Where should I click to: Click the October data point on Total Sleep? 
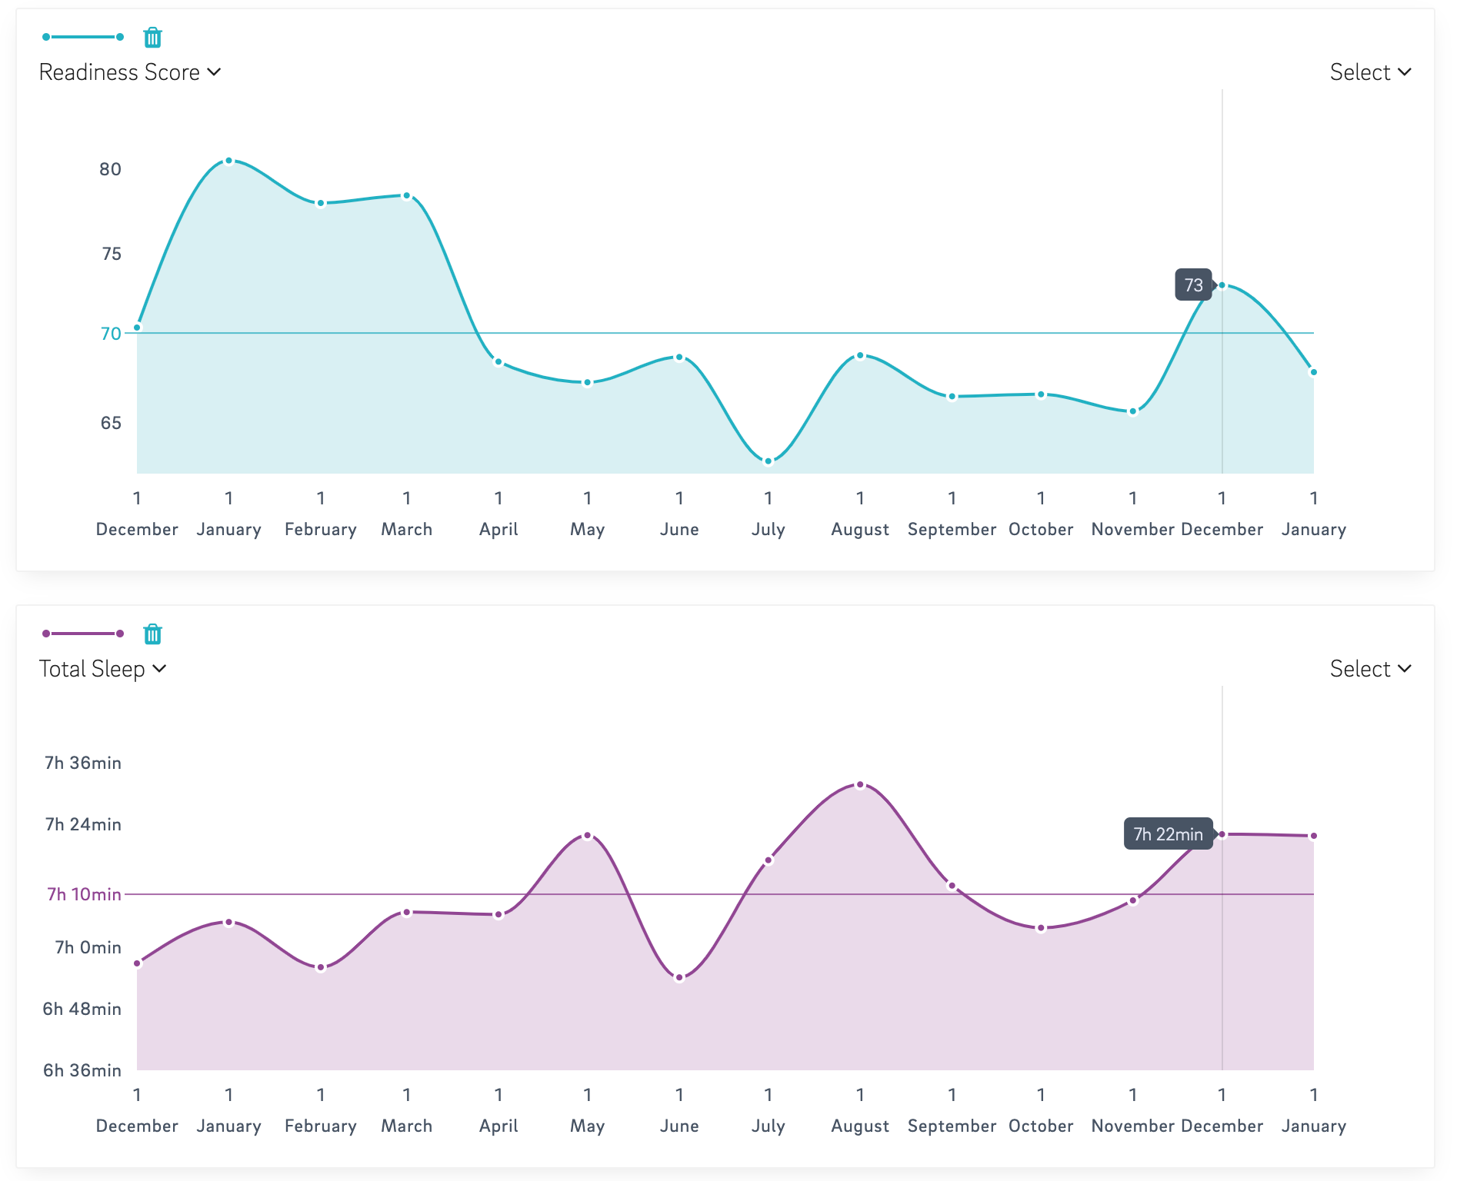[1041, 928]
